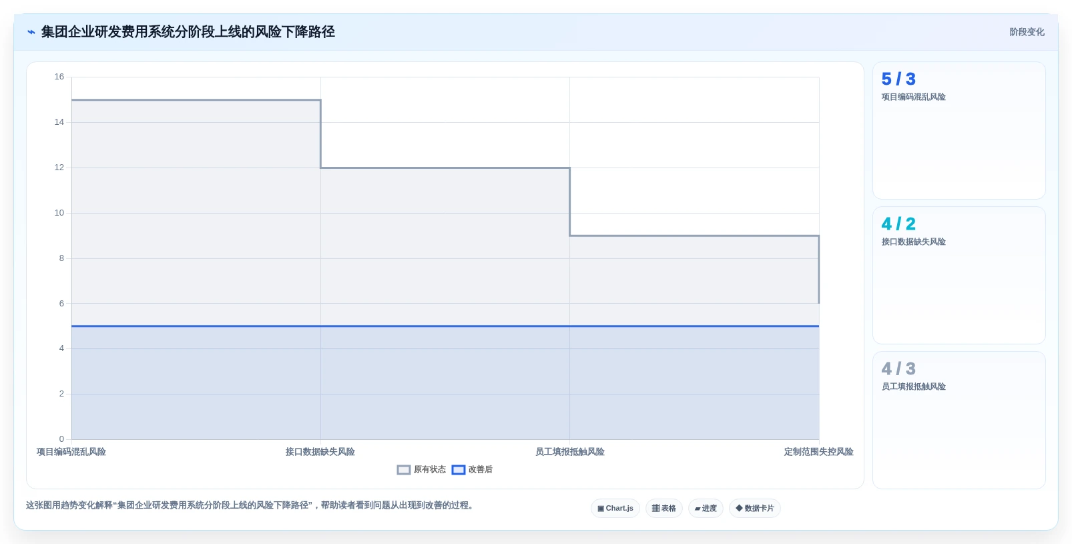Click the 定制范围失控风险 x-axis label
This screenshot has width=1072, height=544.
pos(819,452)
